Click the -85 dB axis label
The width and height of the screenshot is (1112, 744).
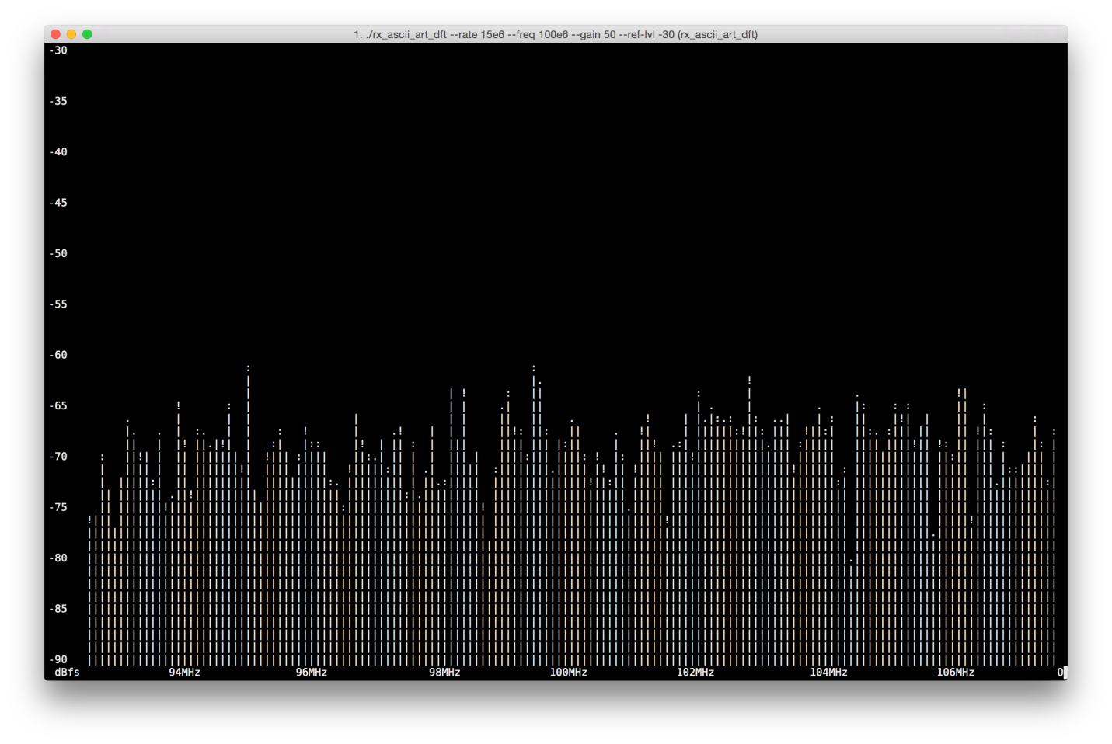click(x=58, y=609)
